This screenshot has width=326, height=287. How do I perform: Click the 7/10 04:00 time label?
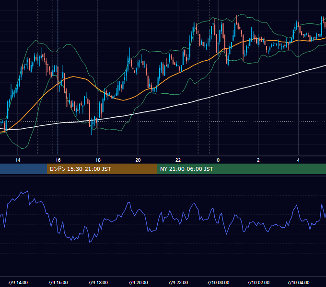point(298,282)
